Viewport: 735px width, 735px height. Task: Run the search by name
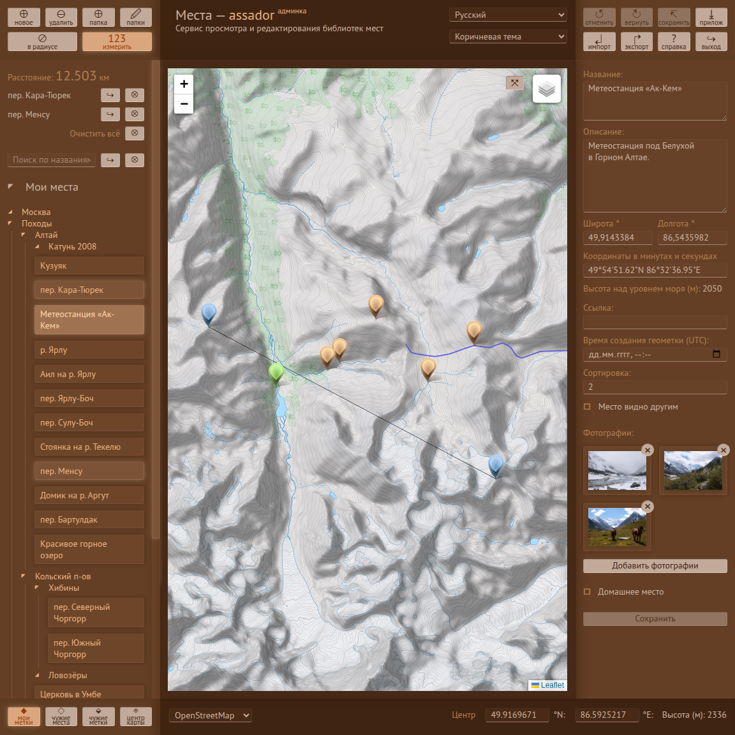(x=110, y=160)
